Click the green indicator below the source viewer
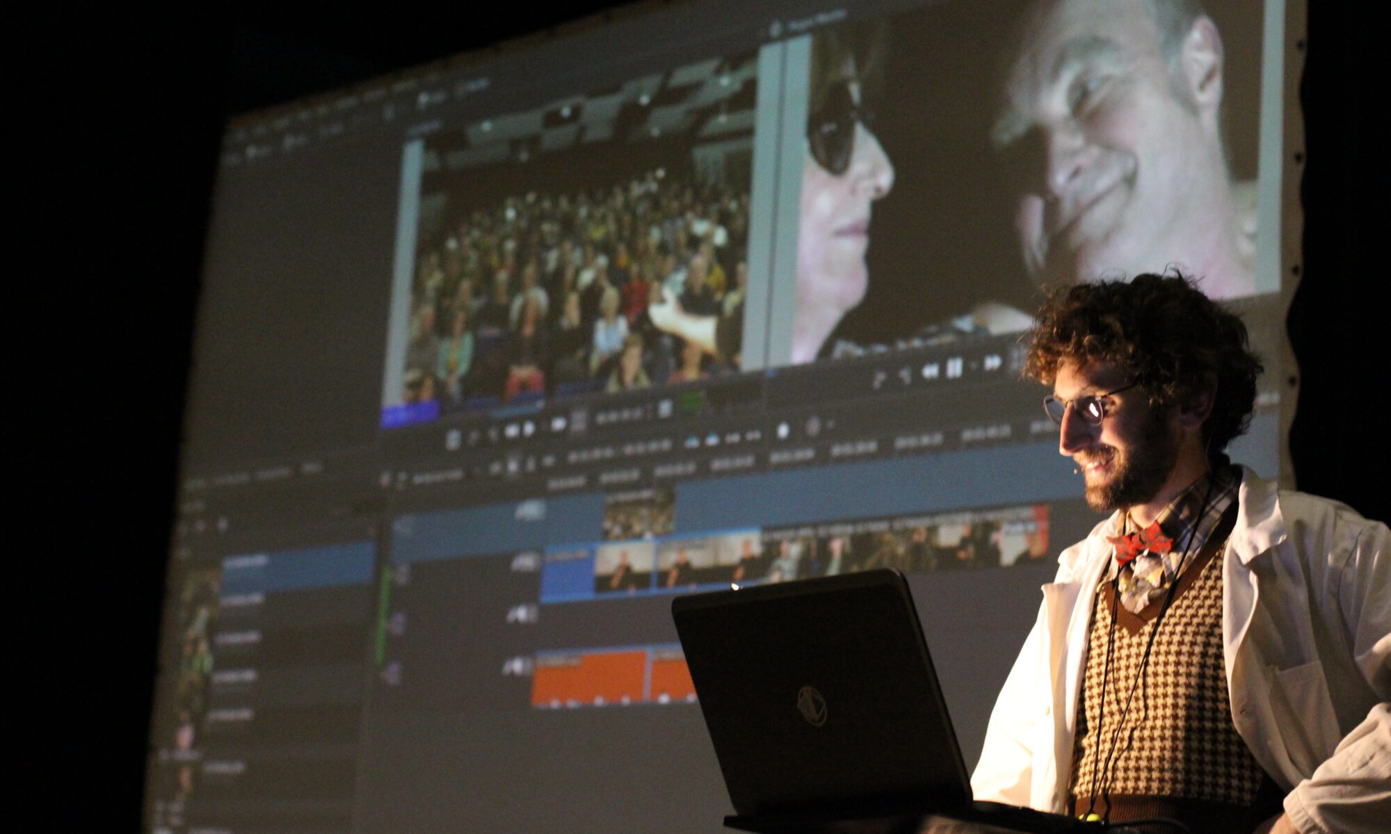 (692, 401)
